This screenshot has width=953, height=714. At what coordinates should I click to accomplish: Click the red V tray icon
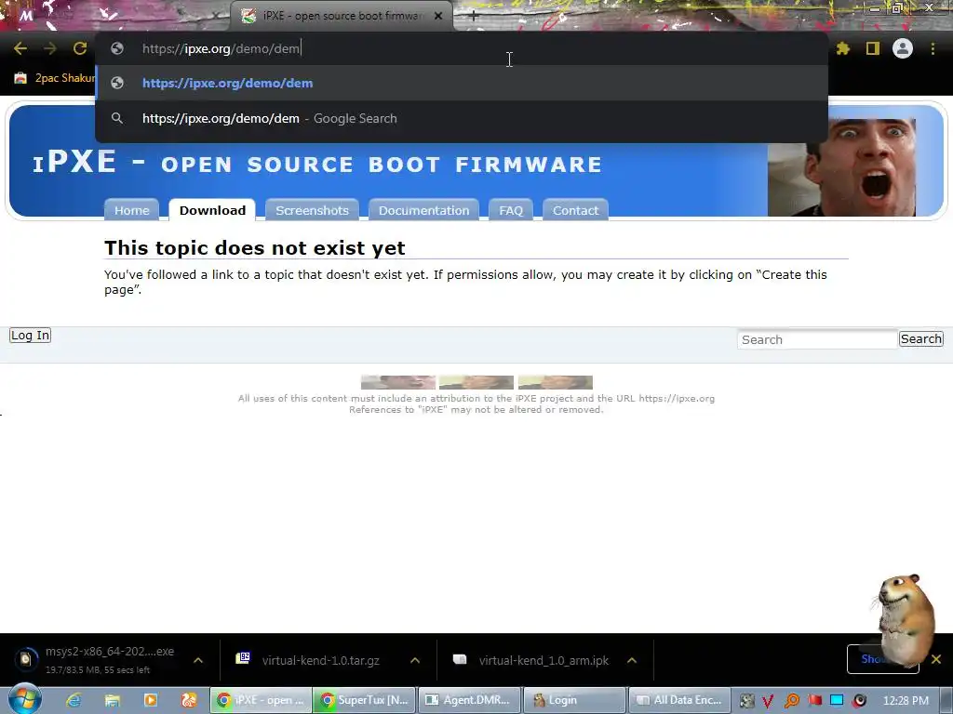pos(768,701)
